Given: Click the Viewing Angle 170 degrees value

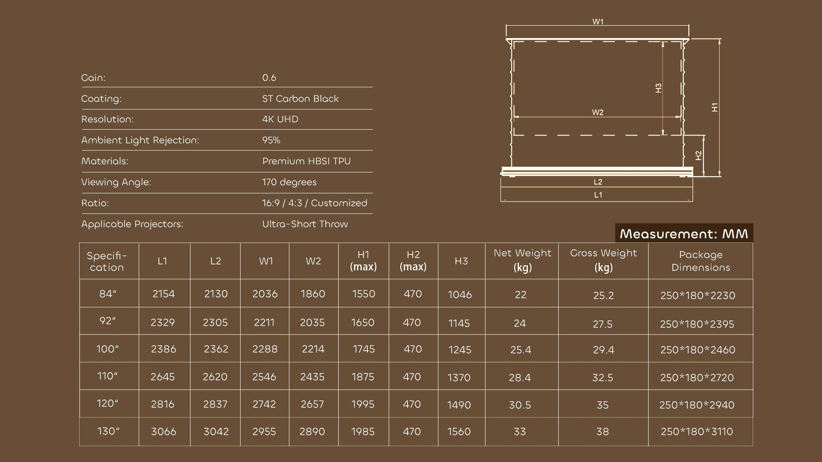Looking at the screenshot, I should (x=289, y=182).
